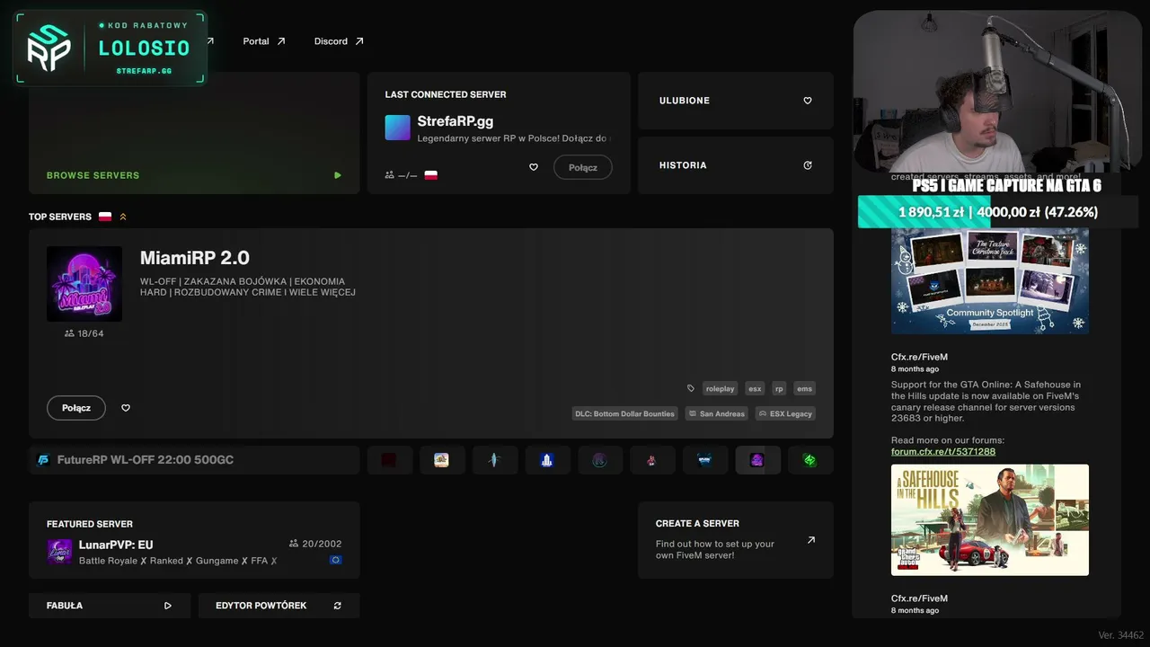Click the first Cfx.re/FiveM post author
This screenshot has width=1150, height=647.
click(x=919, y=357)
